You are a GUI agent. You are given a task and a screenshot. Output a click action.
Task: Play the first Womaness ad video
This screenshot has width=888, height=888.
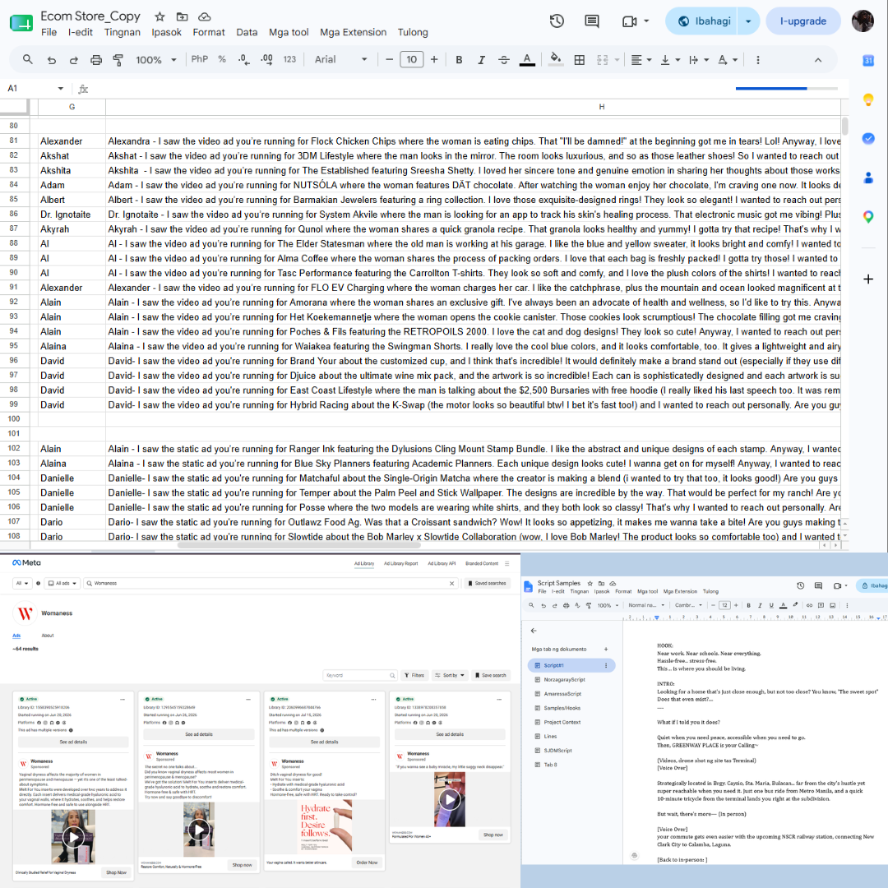point(73,836)
